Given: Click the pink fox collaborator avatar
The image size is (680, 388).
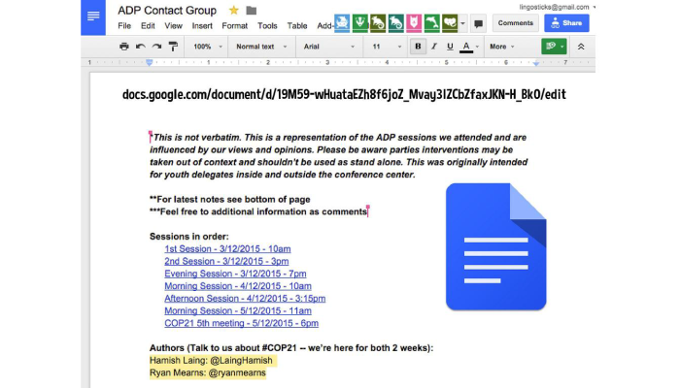Looking at the screenshot, I should pyautogui.click(x=414, y=23).
